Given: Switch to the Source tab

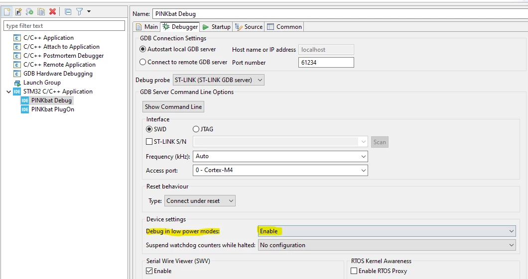Looking at the screenshot, I should [x=249, y=27].
